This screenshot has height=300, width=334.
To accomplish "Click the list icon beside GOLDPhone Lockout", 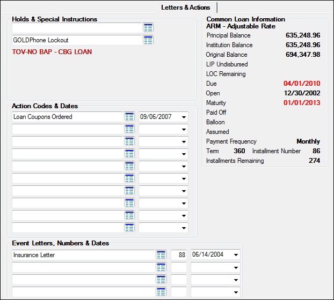I will [148, 40].
